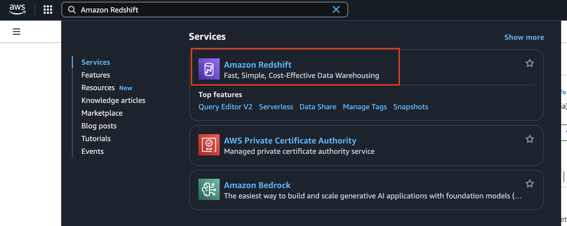The width and height of the screenshot is (567, 226).
Task: Open the Data Share feature link
Action: [318, 107]
